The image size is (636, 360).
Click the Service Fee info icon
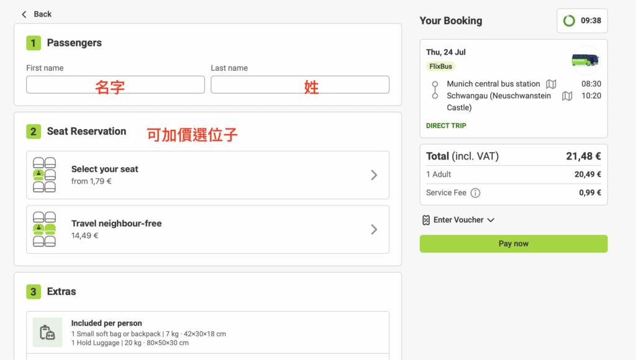pos(475,193)
